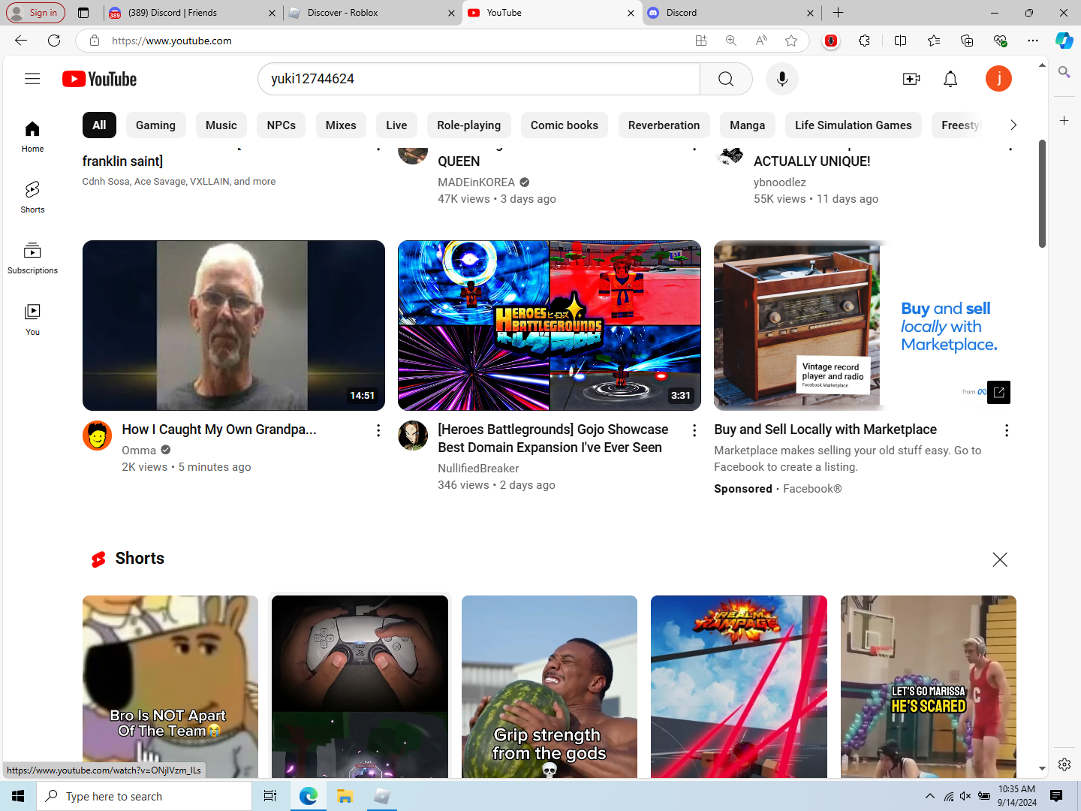Screen dimensions: 1081x811
Task: Activate voice search microphone
Action: coord(782,79)
